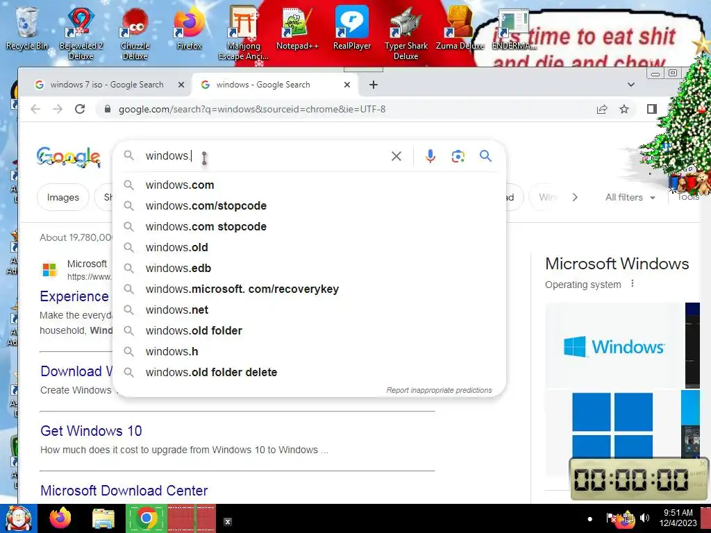Screen dimensions: 711x533
Task: Start voice search with the microphone
Action: (430, 156)
